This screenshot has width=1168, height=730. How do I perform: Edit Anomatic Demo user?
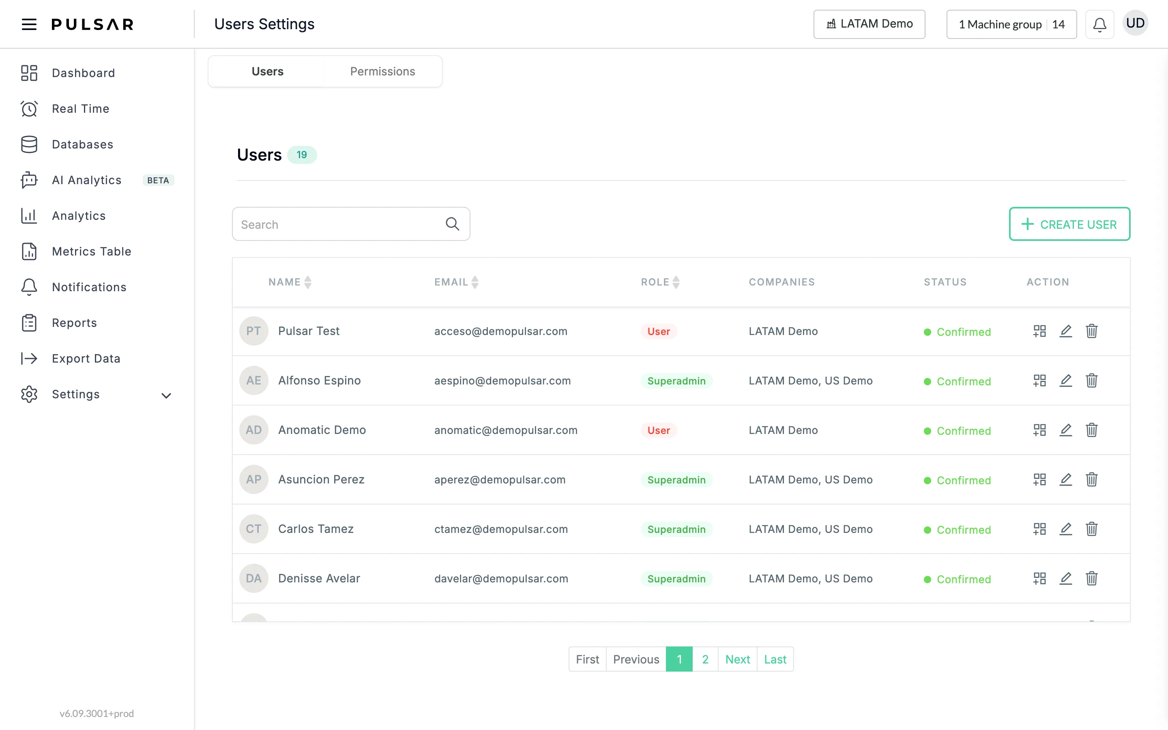(x=1066, y=430)
